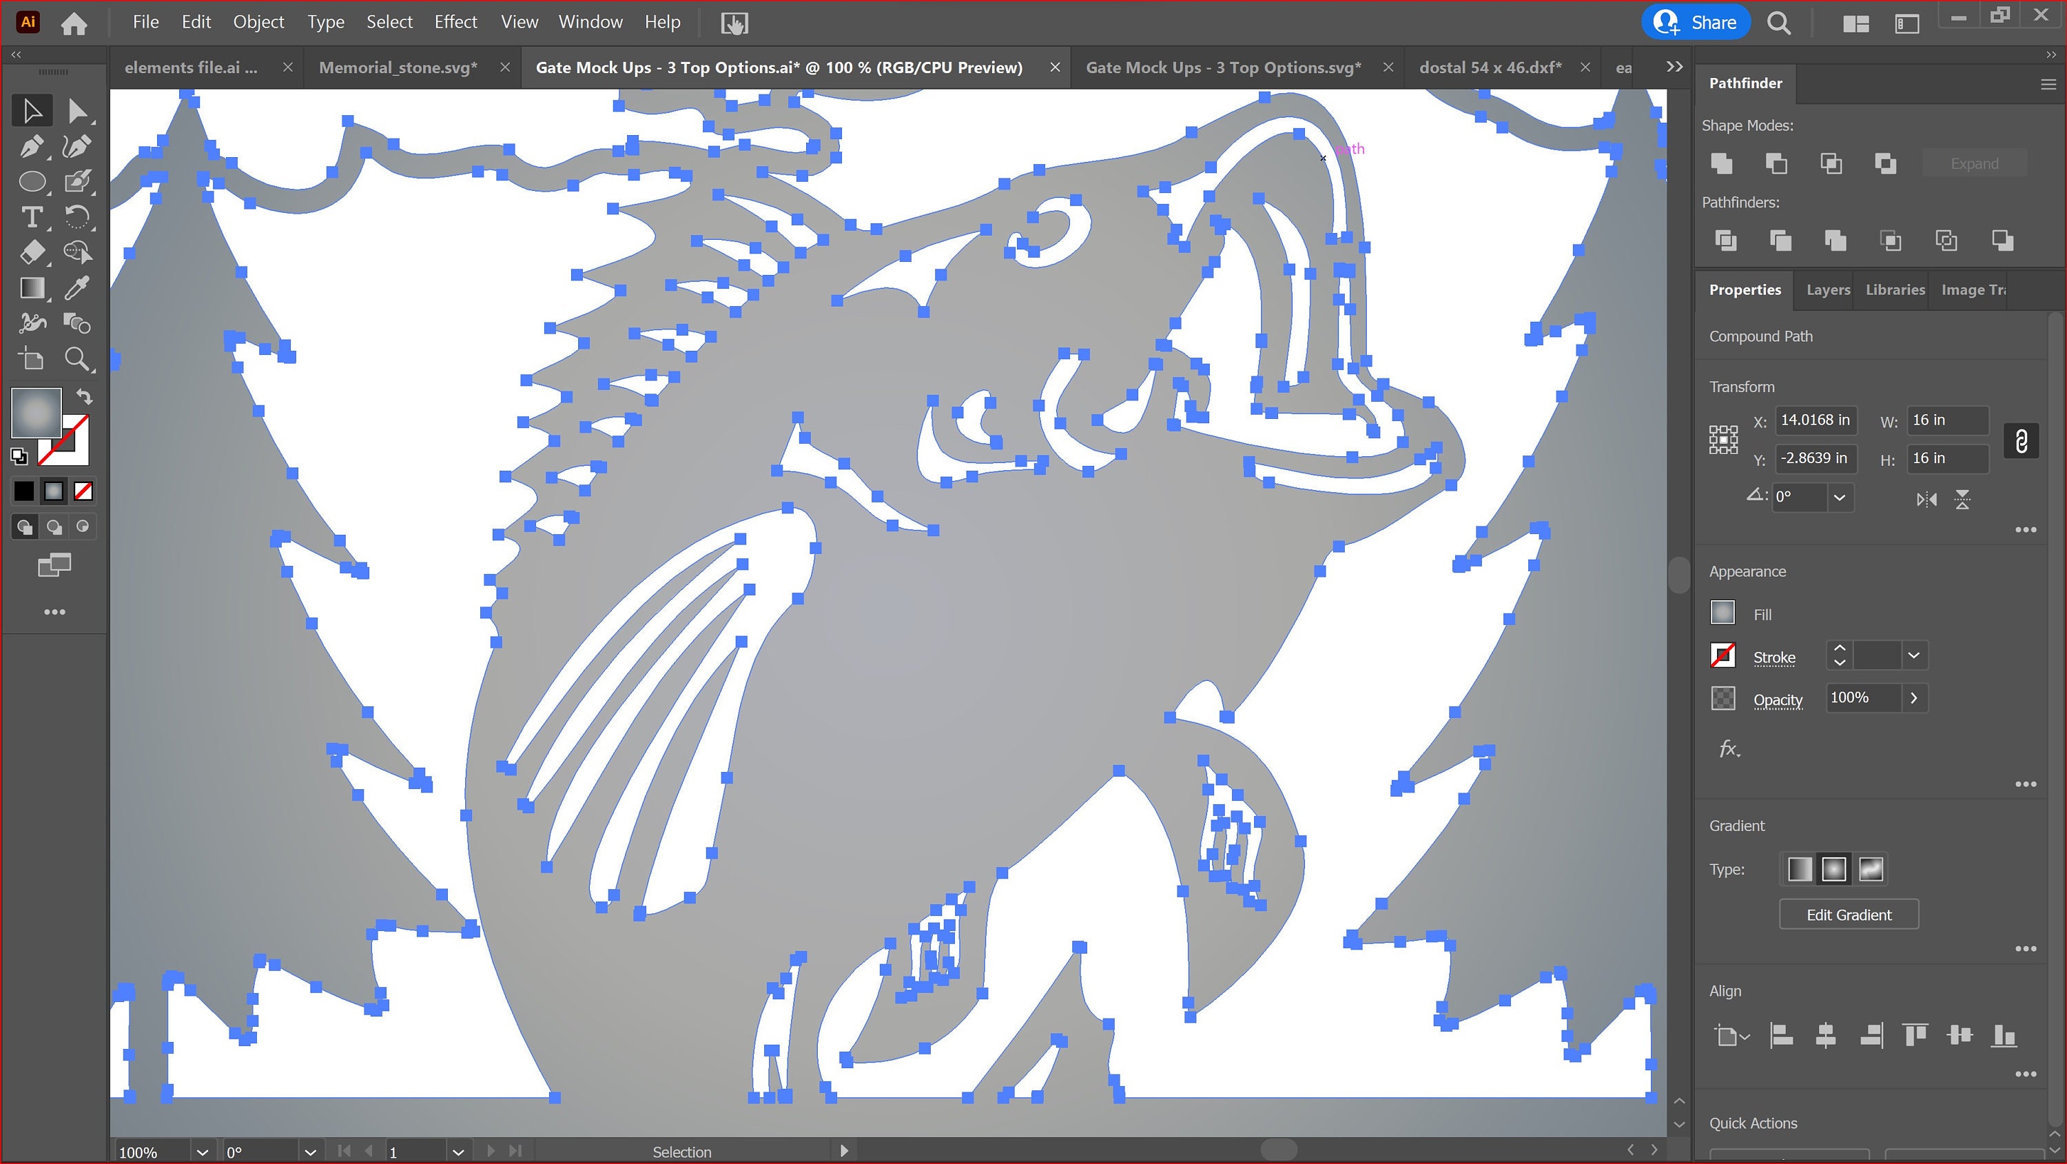
Task: Toggle the width/height constrain proportions link
Action: [2022, 440]
